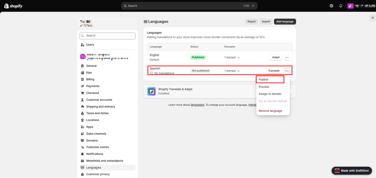This screenshot has width=376, height=178.
Task: Open the Sidekick icon in top bar
Action: point(332,6)
